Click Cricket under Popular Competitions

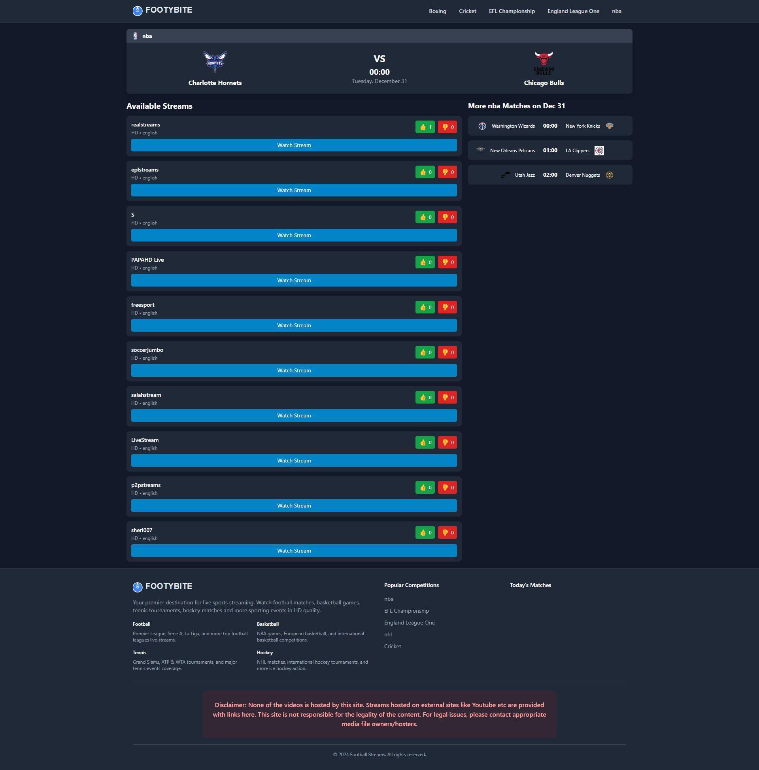coord(392,646)
